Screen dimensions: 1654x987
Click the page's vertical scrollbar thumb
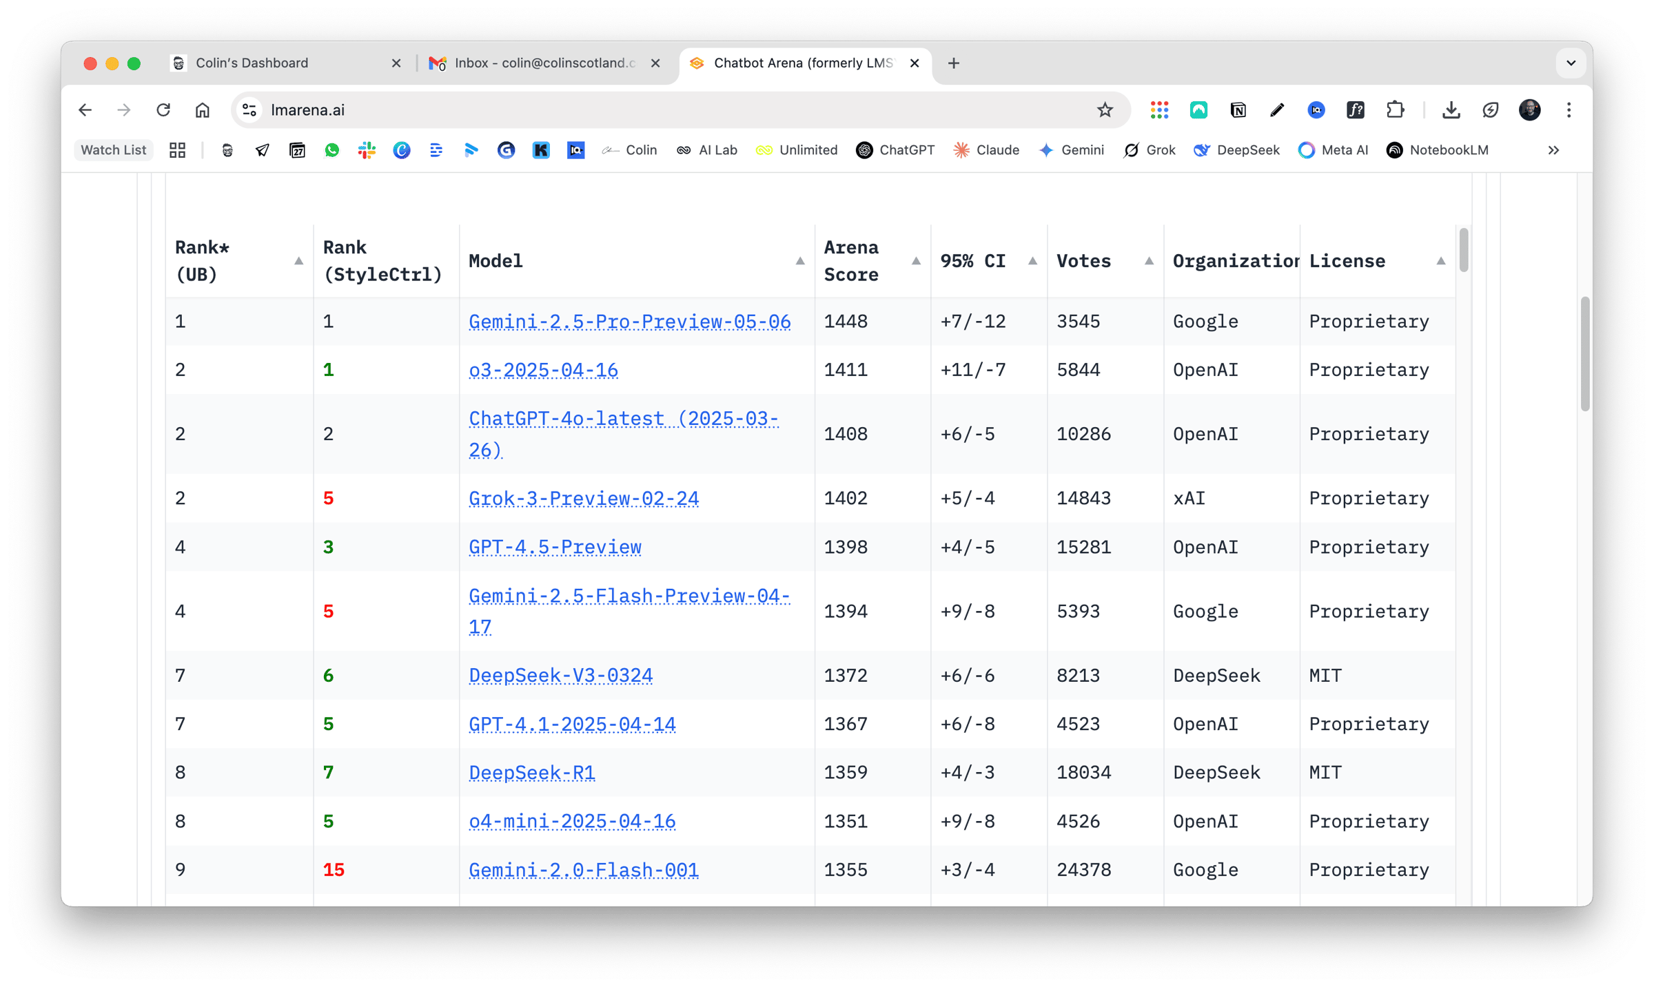click(x=1584, y=354)
